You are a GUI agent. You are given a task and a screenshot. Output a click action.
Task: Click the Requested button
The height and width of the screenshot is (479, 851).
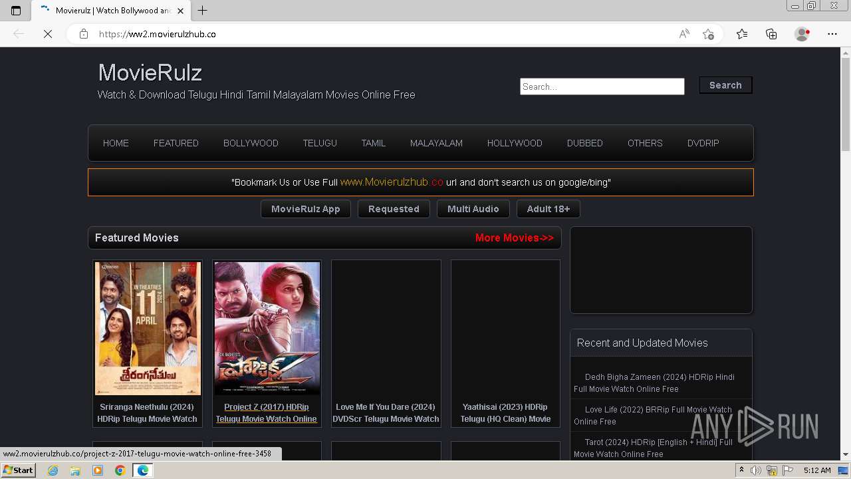tap(394, 209)
